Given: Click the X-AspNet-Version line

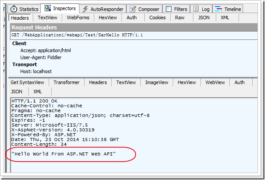Looking at the screenshot, I should pyautogui.click(x=53, y=130).
